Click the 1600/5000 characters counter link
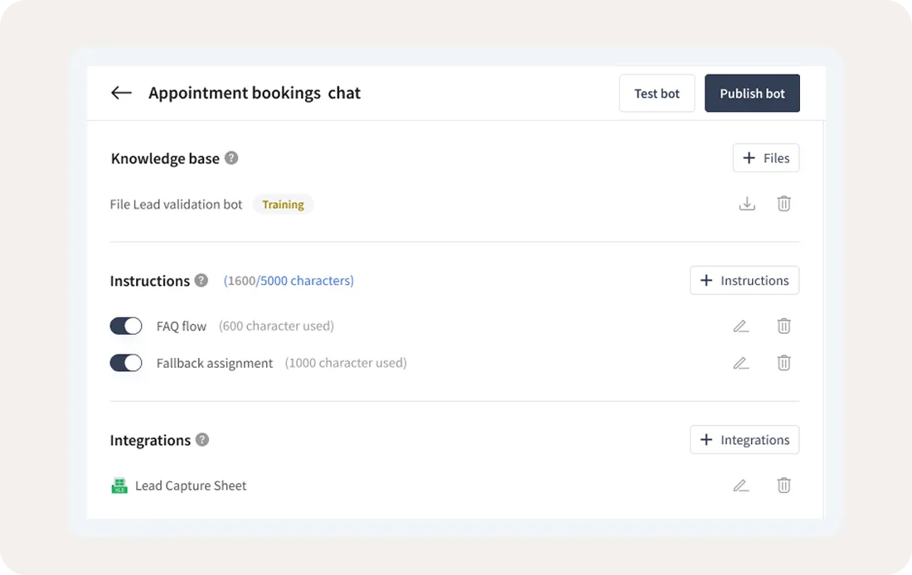 point(288,281)
